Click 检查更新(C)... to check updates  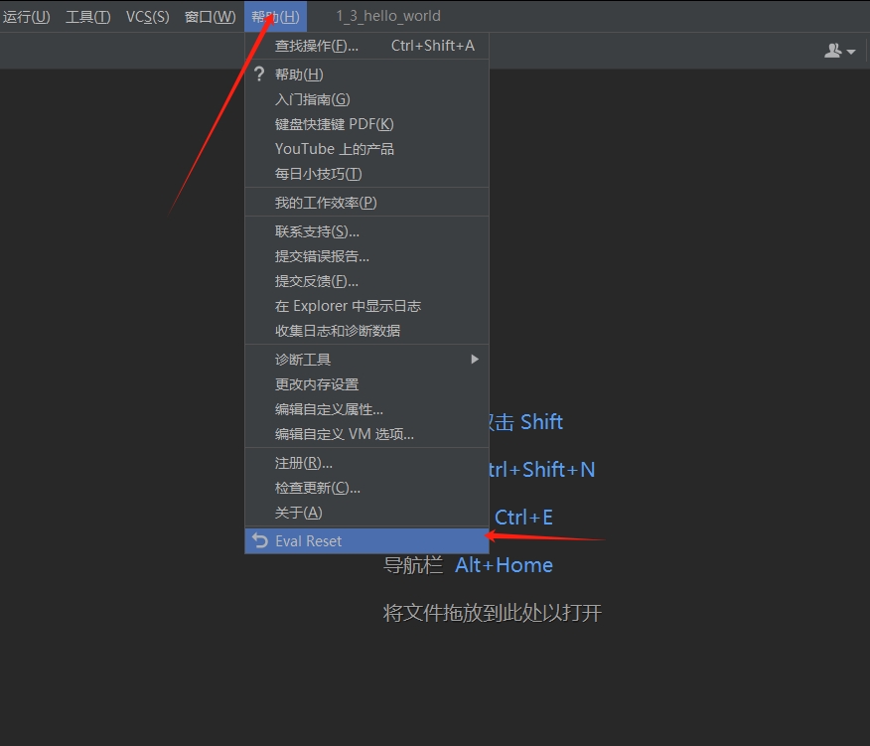317,488
